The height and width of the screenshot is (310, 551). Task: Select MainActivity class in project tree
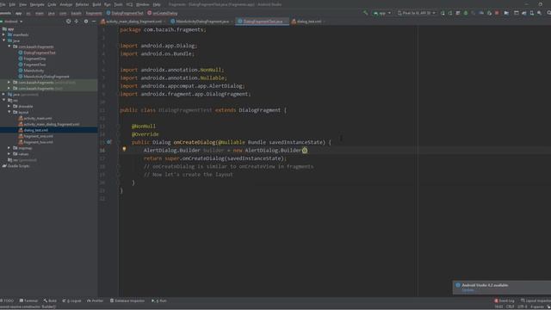click(x=34, y=71)
